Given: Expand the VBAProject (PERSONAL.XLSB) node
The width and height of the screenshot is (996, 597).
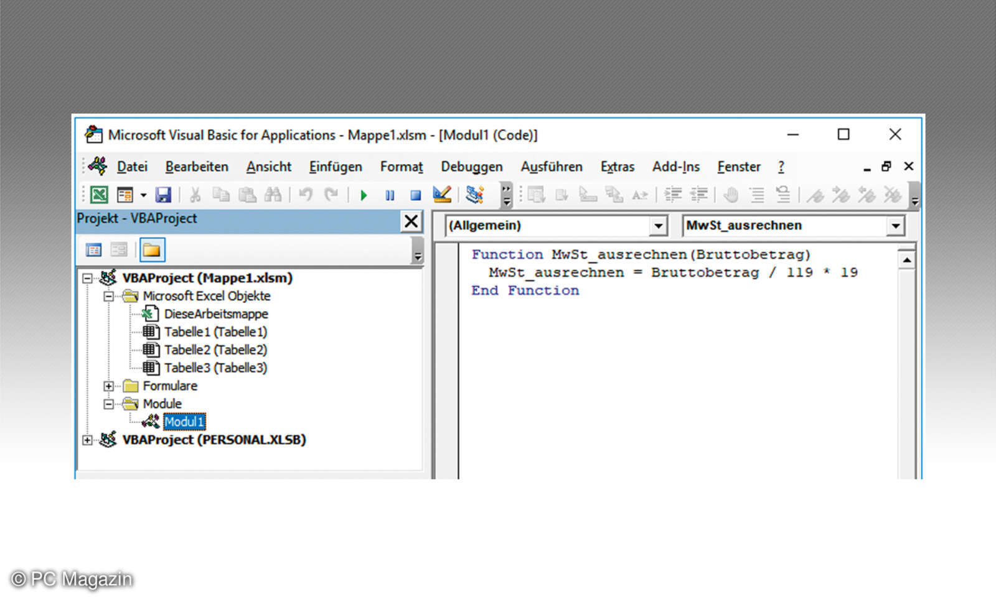Looking at the screenshot, I should pyautogui.click(x=88, y=440).
